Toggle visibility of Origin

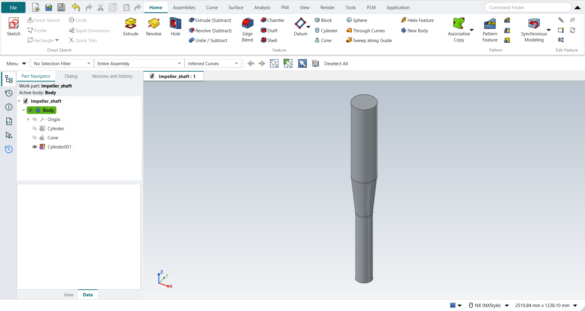coord(35,119)
